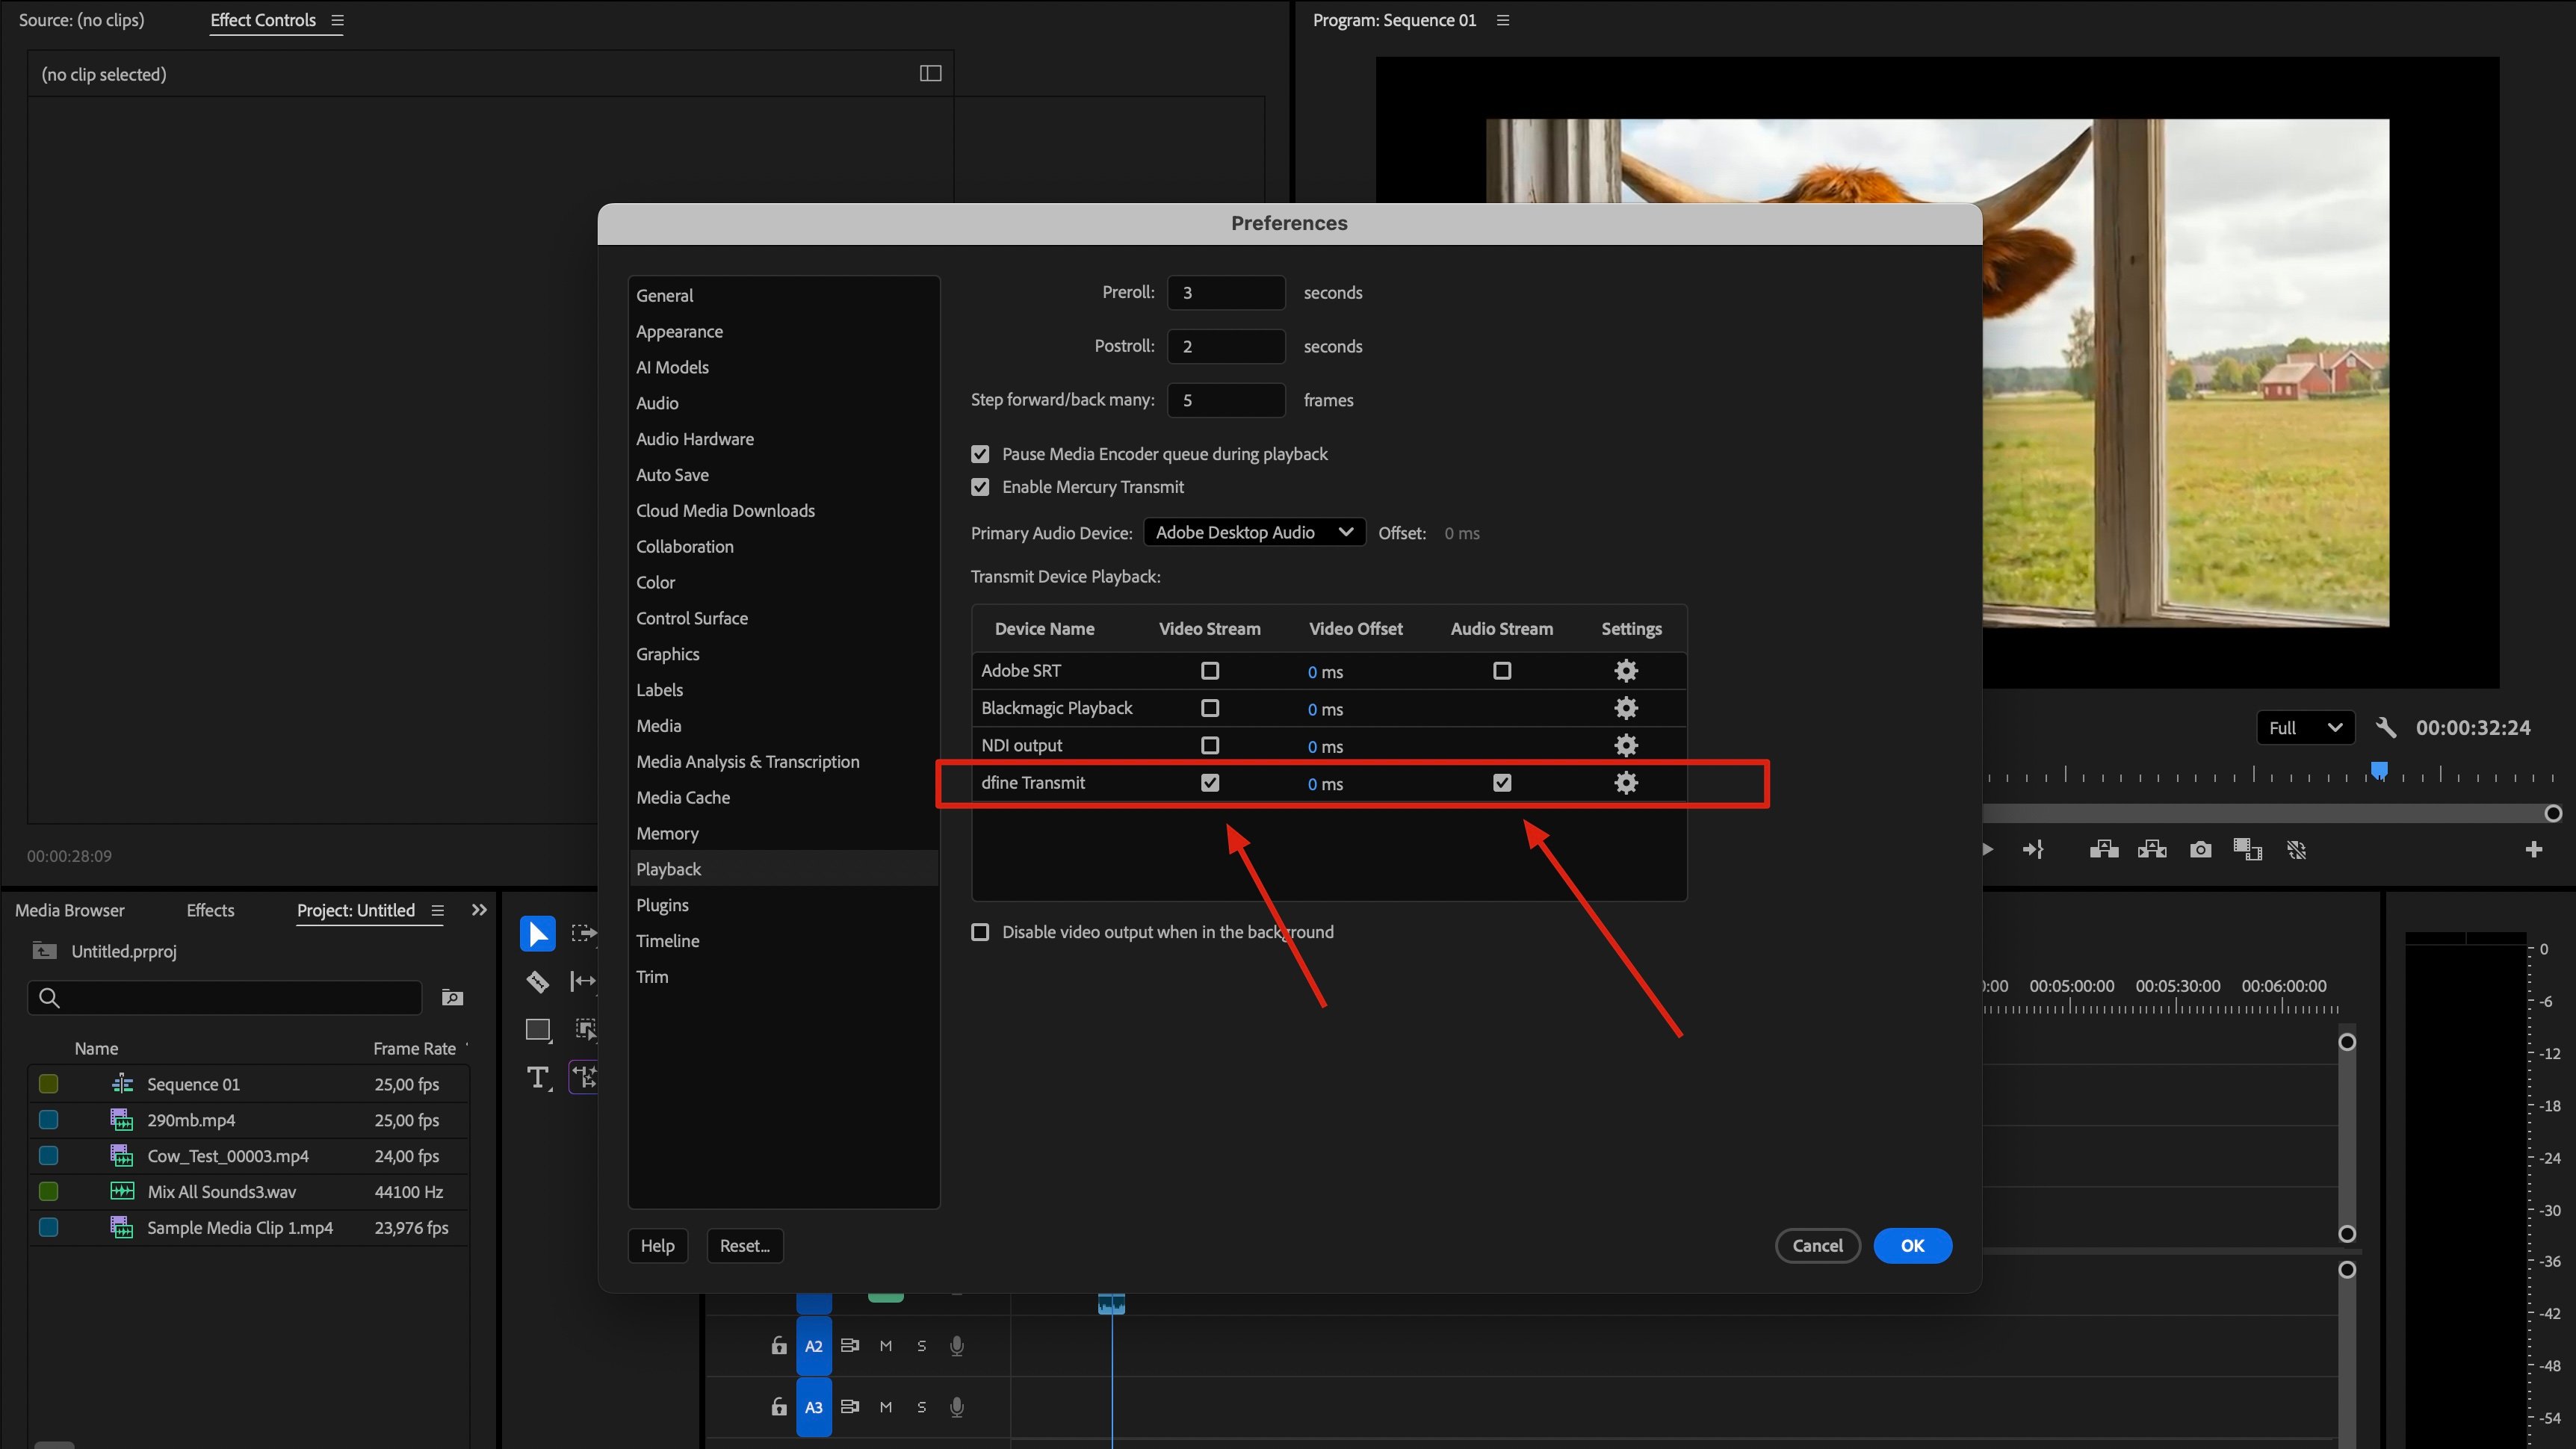
Task: Select the Selection arrow tool
Action: pos(537,934)
